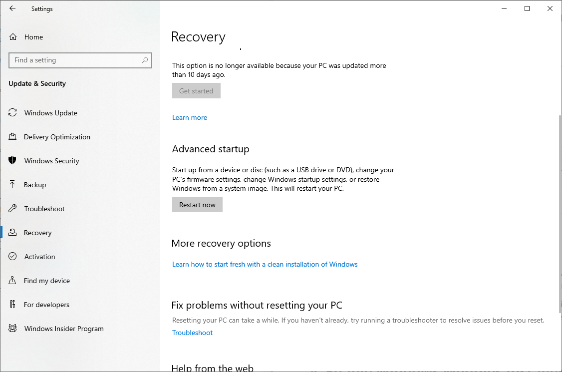Click the Recovery sidebar entry
Image resolution: width=562 pixels, height=372 pixels.
(x=38, y=233)
